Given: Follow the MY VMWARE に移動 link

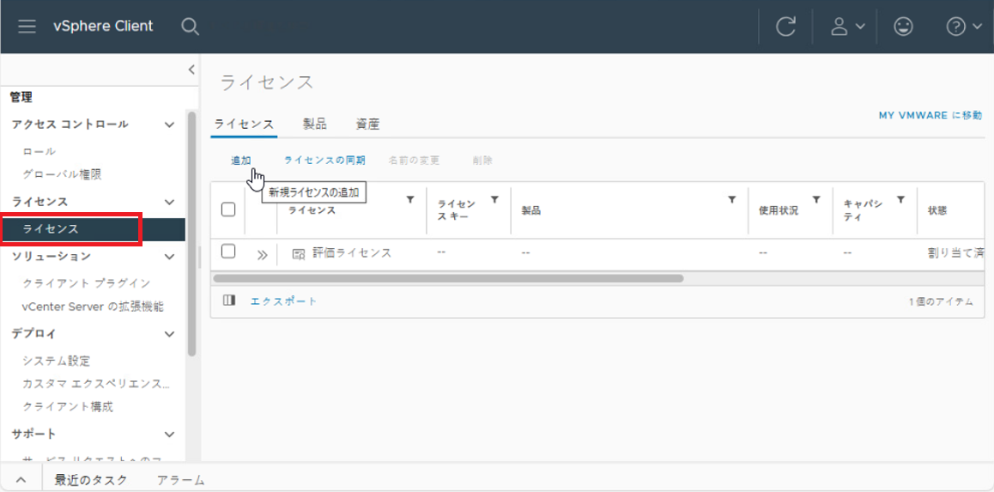Looking at the screenshot, I should (930, 115).
